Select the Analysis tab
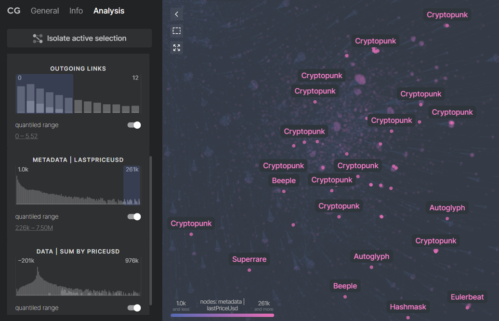The image size is (499, 321). click(x=109, y=11)
